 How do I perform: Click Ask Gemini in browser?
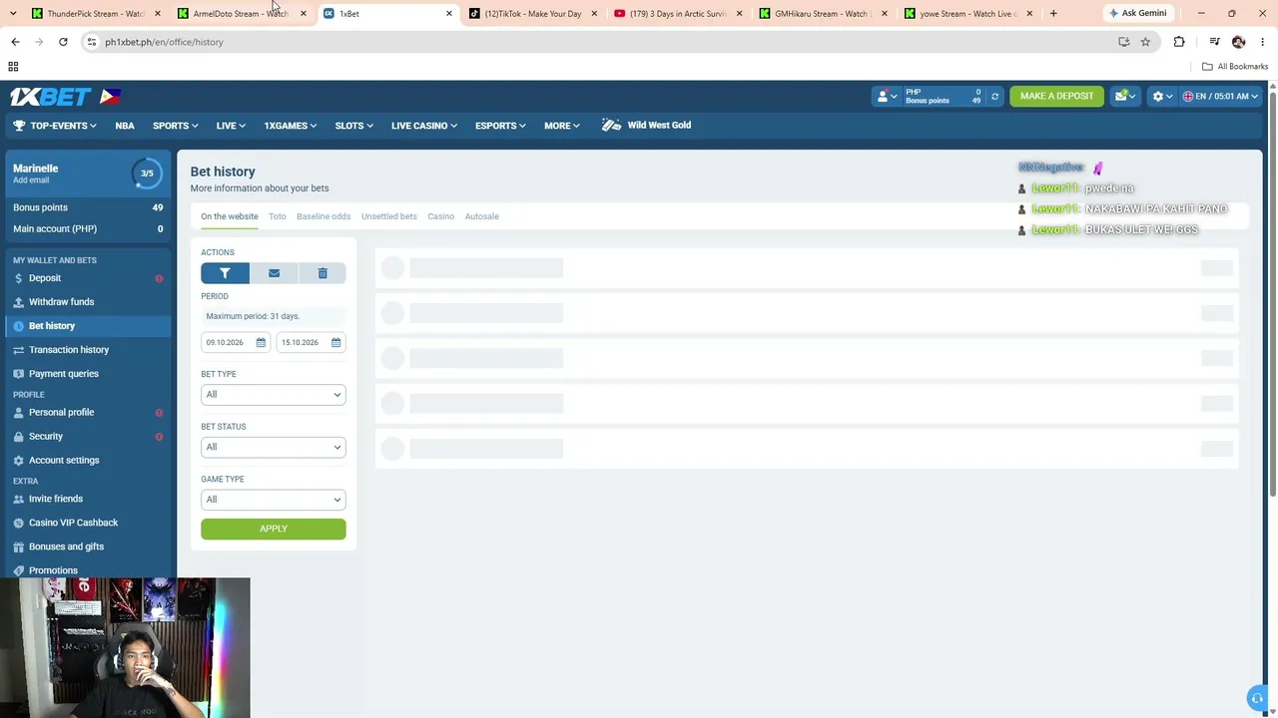pyautogui.click(x=1137, y=13)
